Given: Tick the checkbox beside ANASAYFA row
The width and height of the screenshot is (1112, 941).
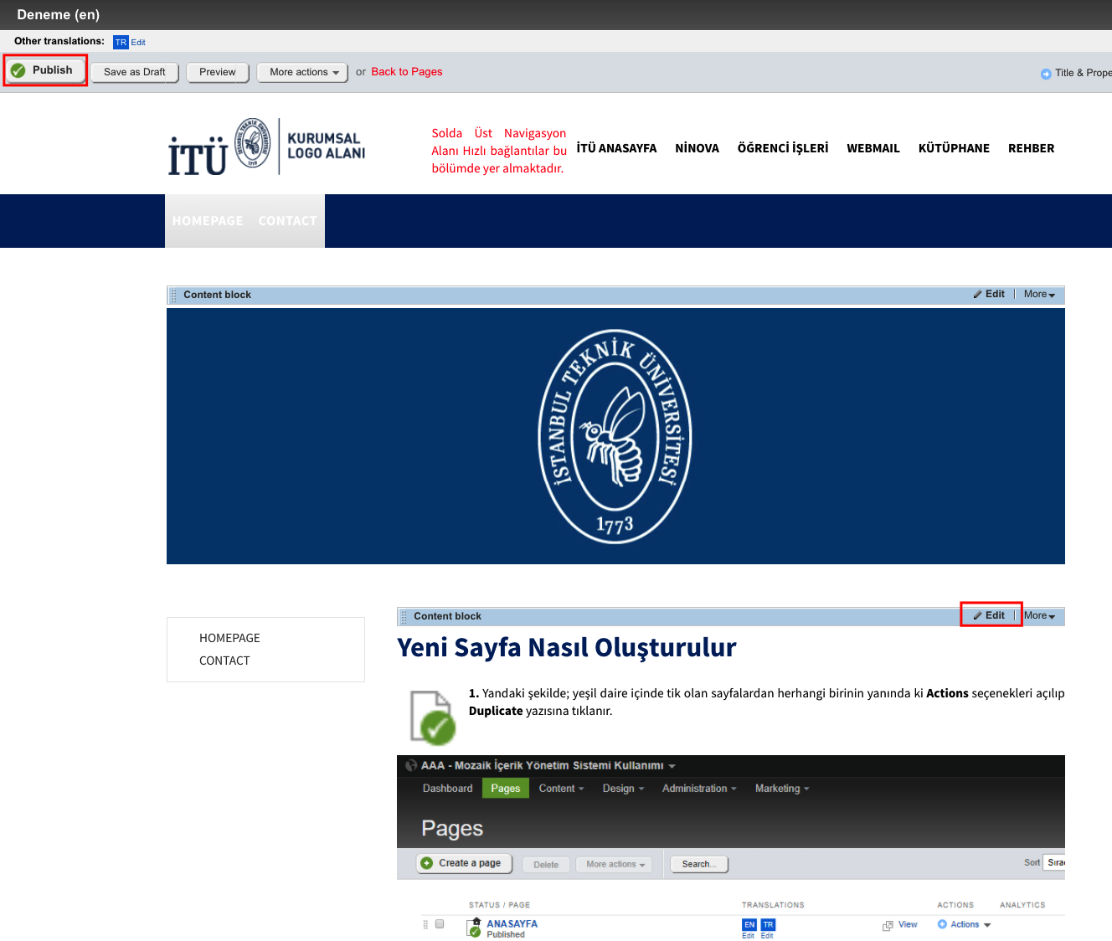Looking at the screenshot, I should [x=440, y=924].
